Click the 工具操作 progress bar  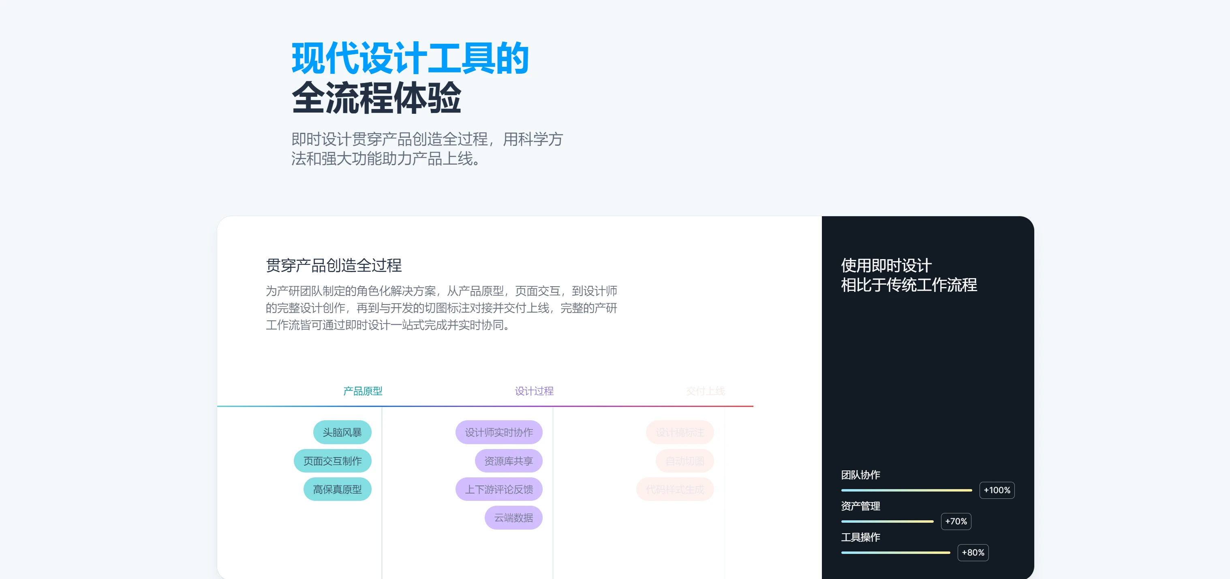895,552
